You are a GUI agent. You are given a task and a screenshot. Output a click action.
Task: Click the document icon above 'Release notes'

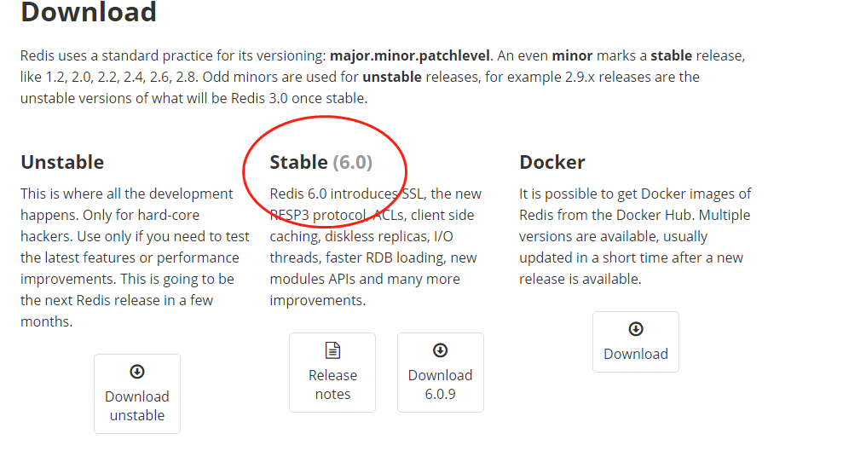(x=332, y=350)
